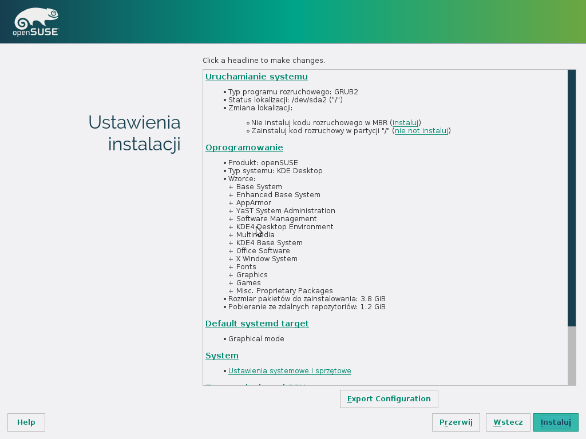Viewport: 586px width, 439px height.
Task: Click the Graphical mode entry
Action: click(x=256, y=339)
